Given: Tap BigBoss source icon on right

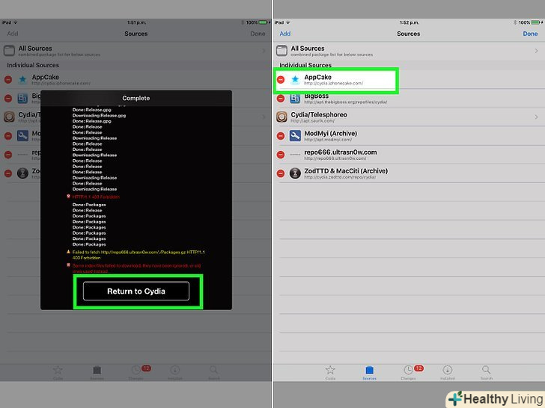Looking at the screenshot, I should (x=295, y=99).
